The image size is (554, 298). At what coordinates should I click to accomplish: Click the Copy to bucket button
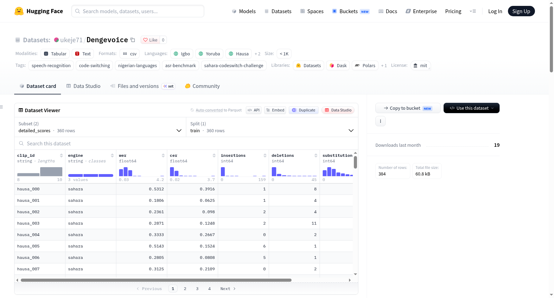(408, 108)
